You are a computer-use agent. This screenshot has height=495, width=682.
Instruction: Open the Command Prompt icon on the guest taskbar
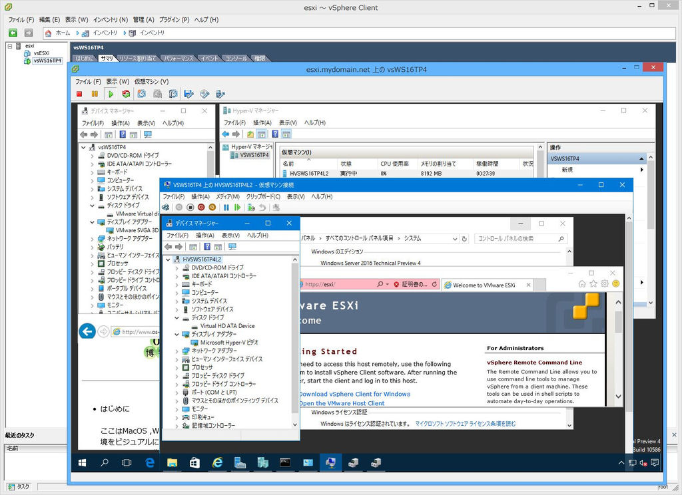coord(285,463)
